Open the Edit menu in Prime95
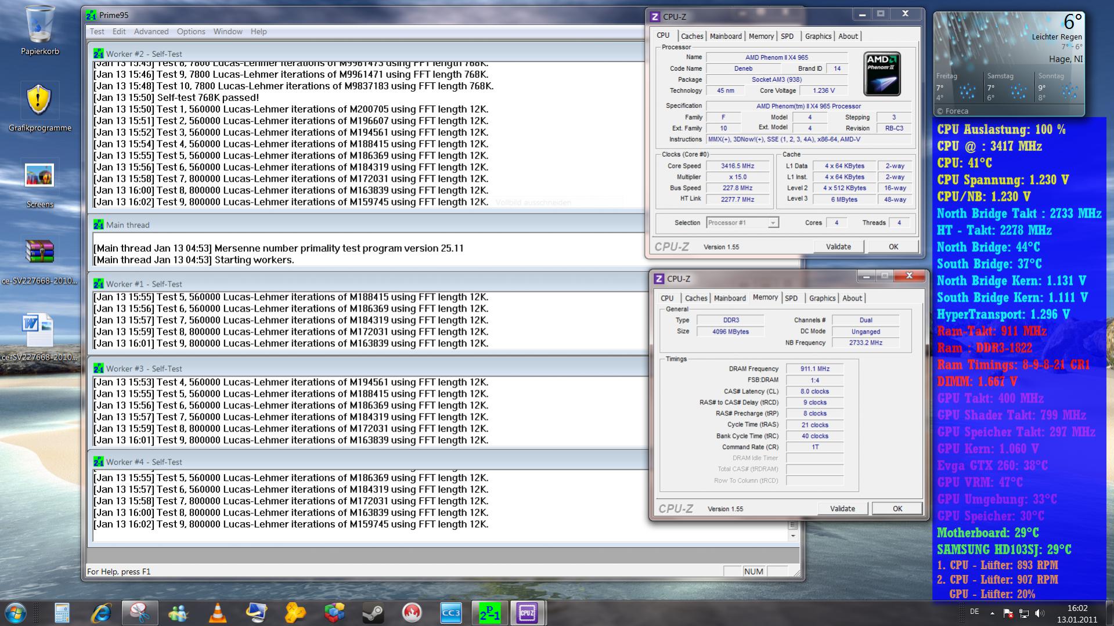The height and width of the screenshot is (626, 1114). click(119, 31)
